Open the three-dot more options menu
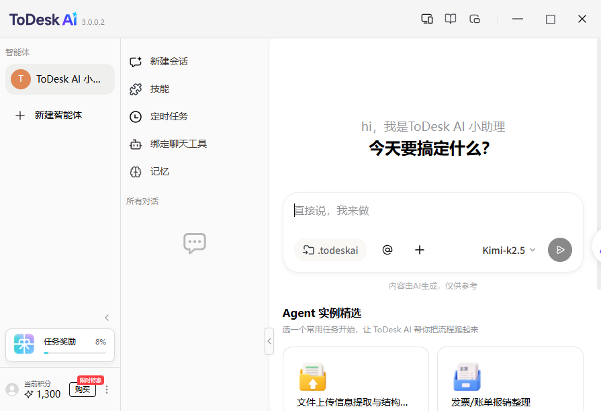 coord(107,390)
